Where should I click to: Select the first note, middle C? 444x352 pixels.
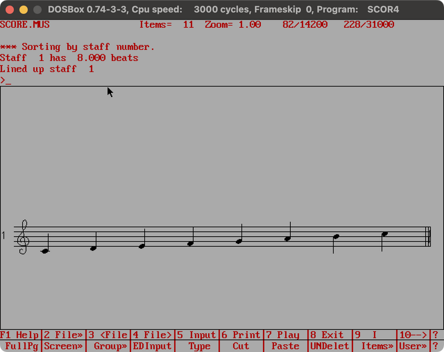(x=45, y=251)
